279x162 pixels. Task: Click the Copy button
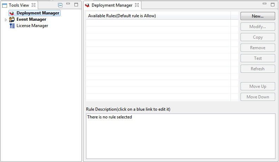click(257, 37)
